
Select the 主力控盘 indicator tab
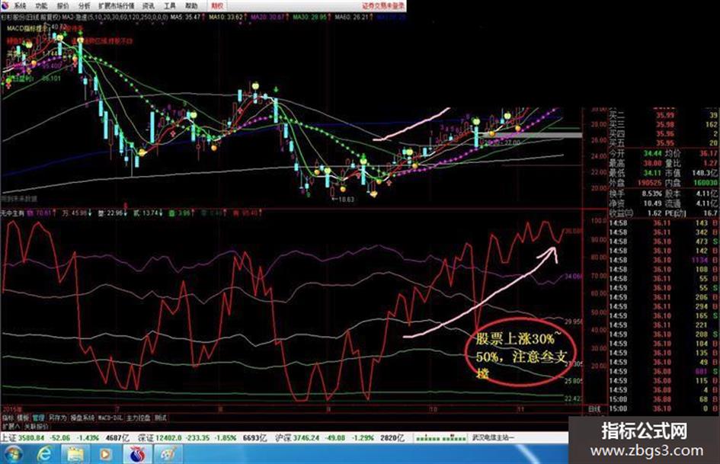138,418
